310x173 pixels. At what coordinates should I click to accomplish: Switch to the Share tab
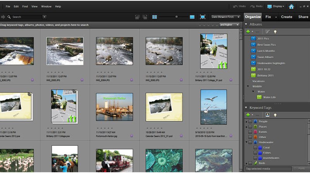click(303, 17)
